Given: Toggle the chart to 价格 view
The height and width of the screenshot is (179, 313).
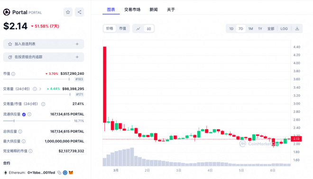Looking at the screenshot, I should pos(110,28).
